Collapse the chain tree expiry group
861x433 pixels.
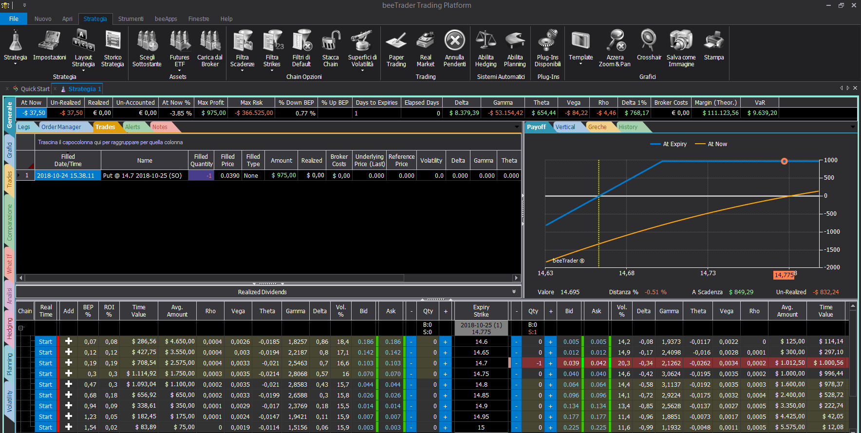pos(21,328)
